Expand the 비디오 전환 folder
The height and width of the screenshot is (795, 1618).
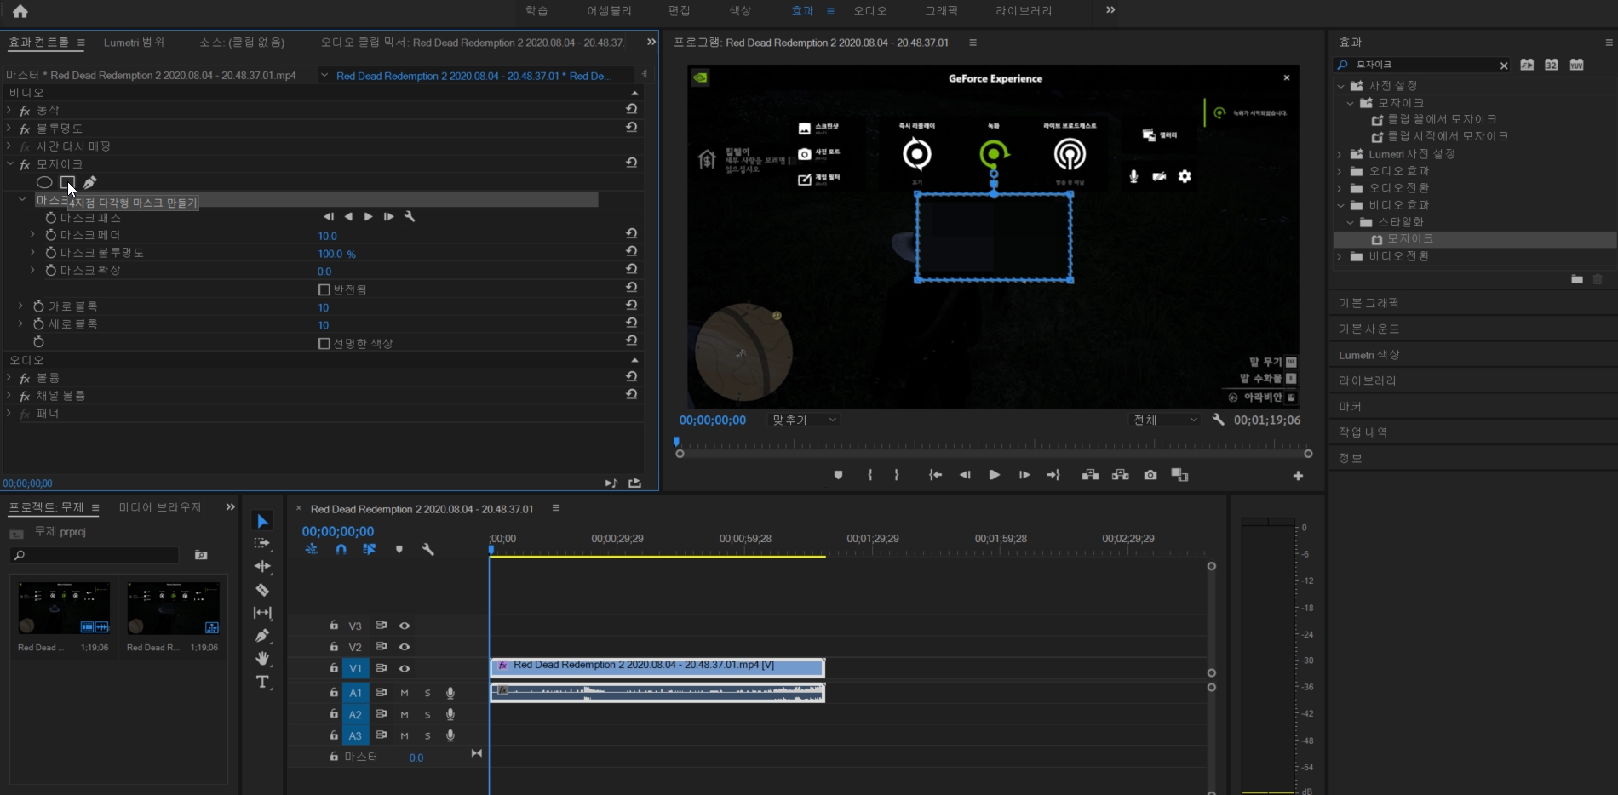click(1340, 256)
